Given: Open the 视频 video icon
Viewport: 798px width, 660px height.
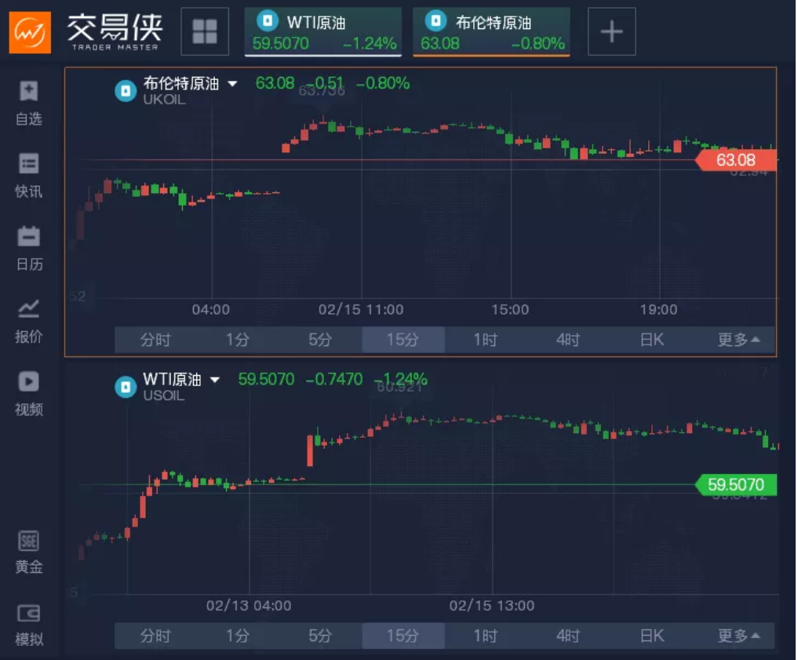Looking at the screenshot, I should click(29, 392).
